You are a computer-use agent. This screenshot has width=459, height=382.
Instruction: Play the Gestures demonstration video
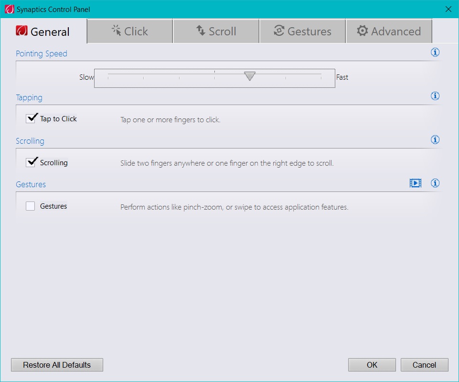(x=415, y=183)
